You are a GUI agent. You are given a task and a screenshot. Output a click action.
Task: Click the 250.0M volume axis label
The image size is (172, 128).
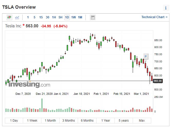(158, 97)
